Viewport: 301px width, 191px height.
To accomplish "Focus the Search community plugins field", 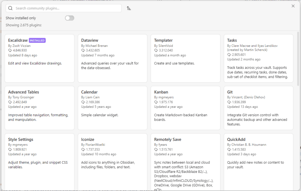I will click(x=63, y=8).
